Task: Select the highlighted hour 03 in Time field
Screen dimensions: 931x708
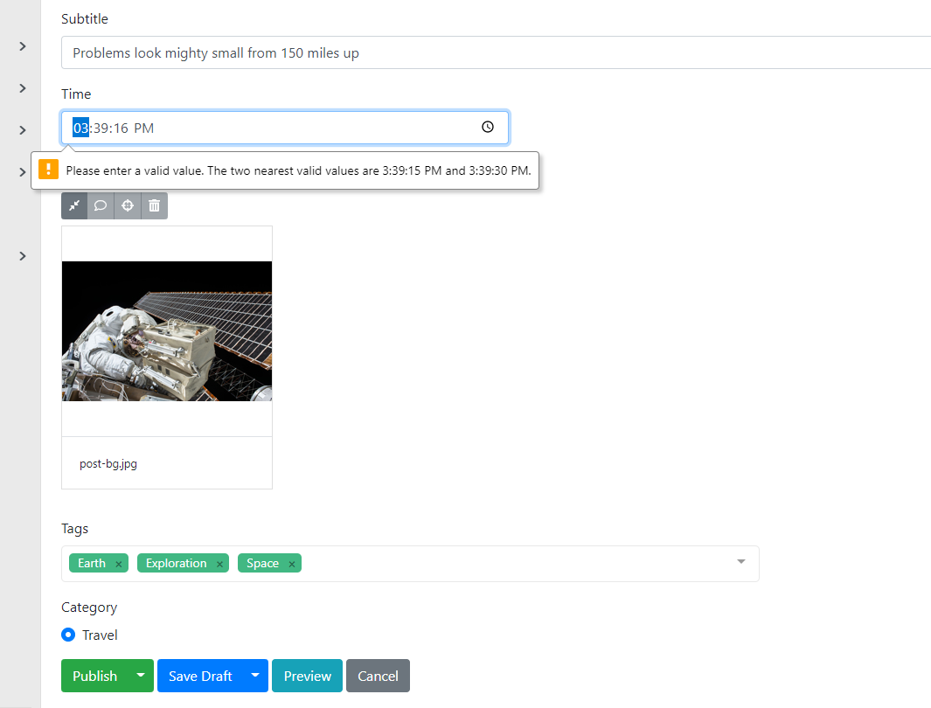Action: coord(80,128)
